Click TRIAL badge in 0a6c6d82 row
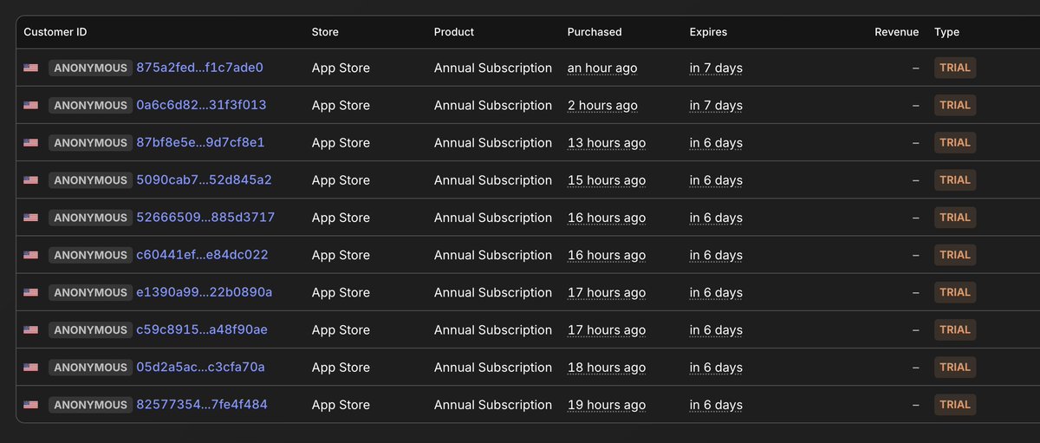The height and width of the screenshot is (443, 1040). click(955, 105)
